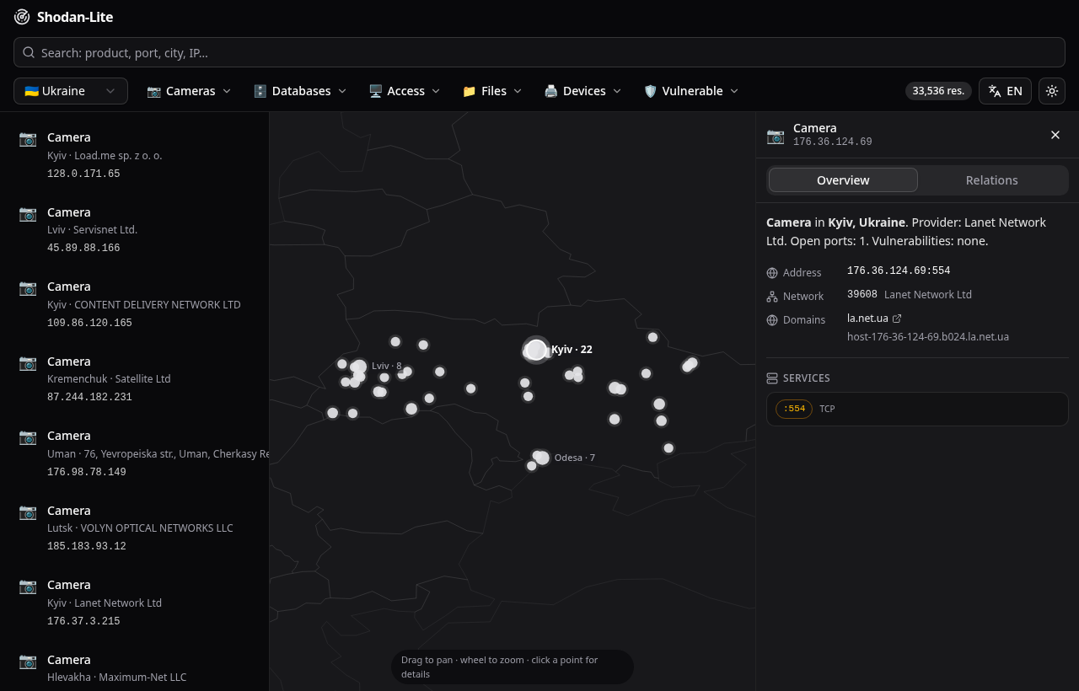Image resolution: width=1079 pixels, height=691 pixels.
Task: Select Kremenchuk Satellite Ltd result
Action: [x=135, y=379]
